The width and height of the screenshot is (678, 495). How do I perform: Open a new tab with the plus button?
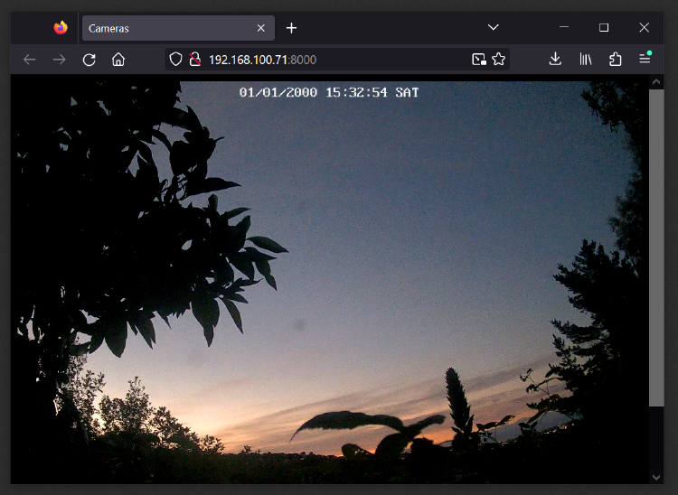[x=291, y=28]
